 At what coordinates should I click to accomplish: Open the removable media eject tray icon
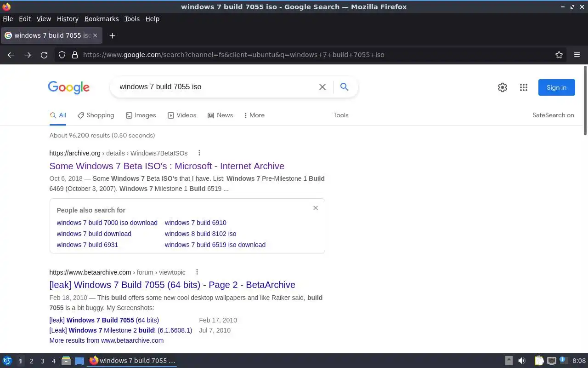coord(509,361)
